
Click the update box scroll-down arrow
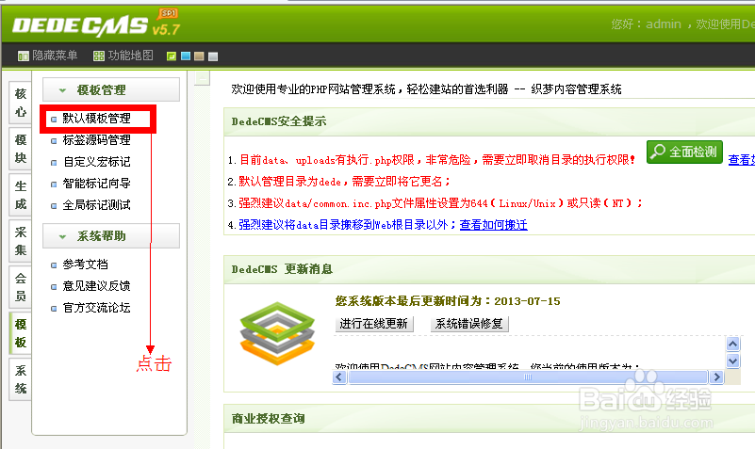pyautogui.click(x=733, y=361)
